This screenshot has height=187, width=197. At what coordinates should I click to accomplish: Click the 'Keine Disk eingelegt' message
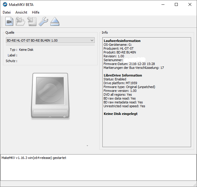pyautogui.click(x=121, y=114)
